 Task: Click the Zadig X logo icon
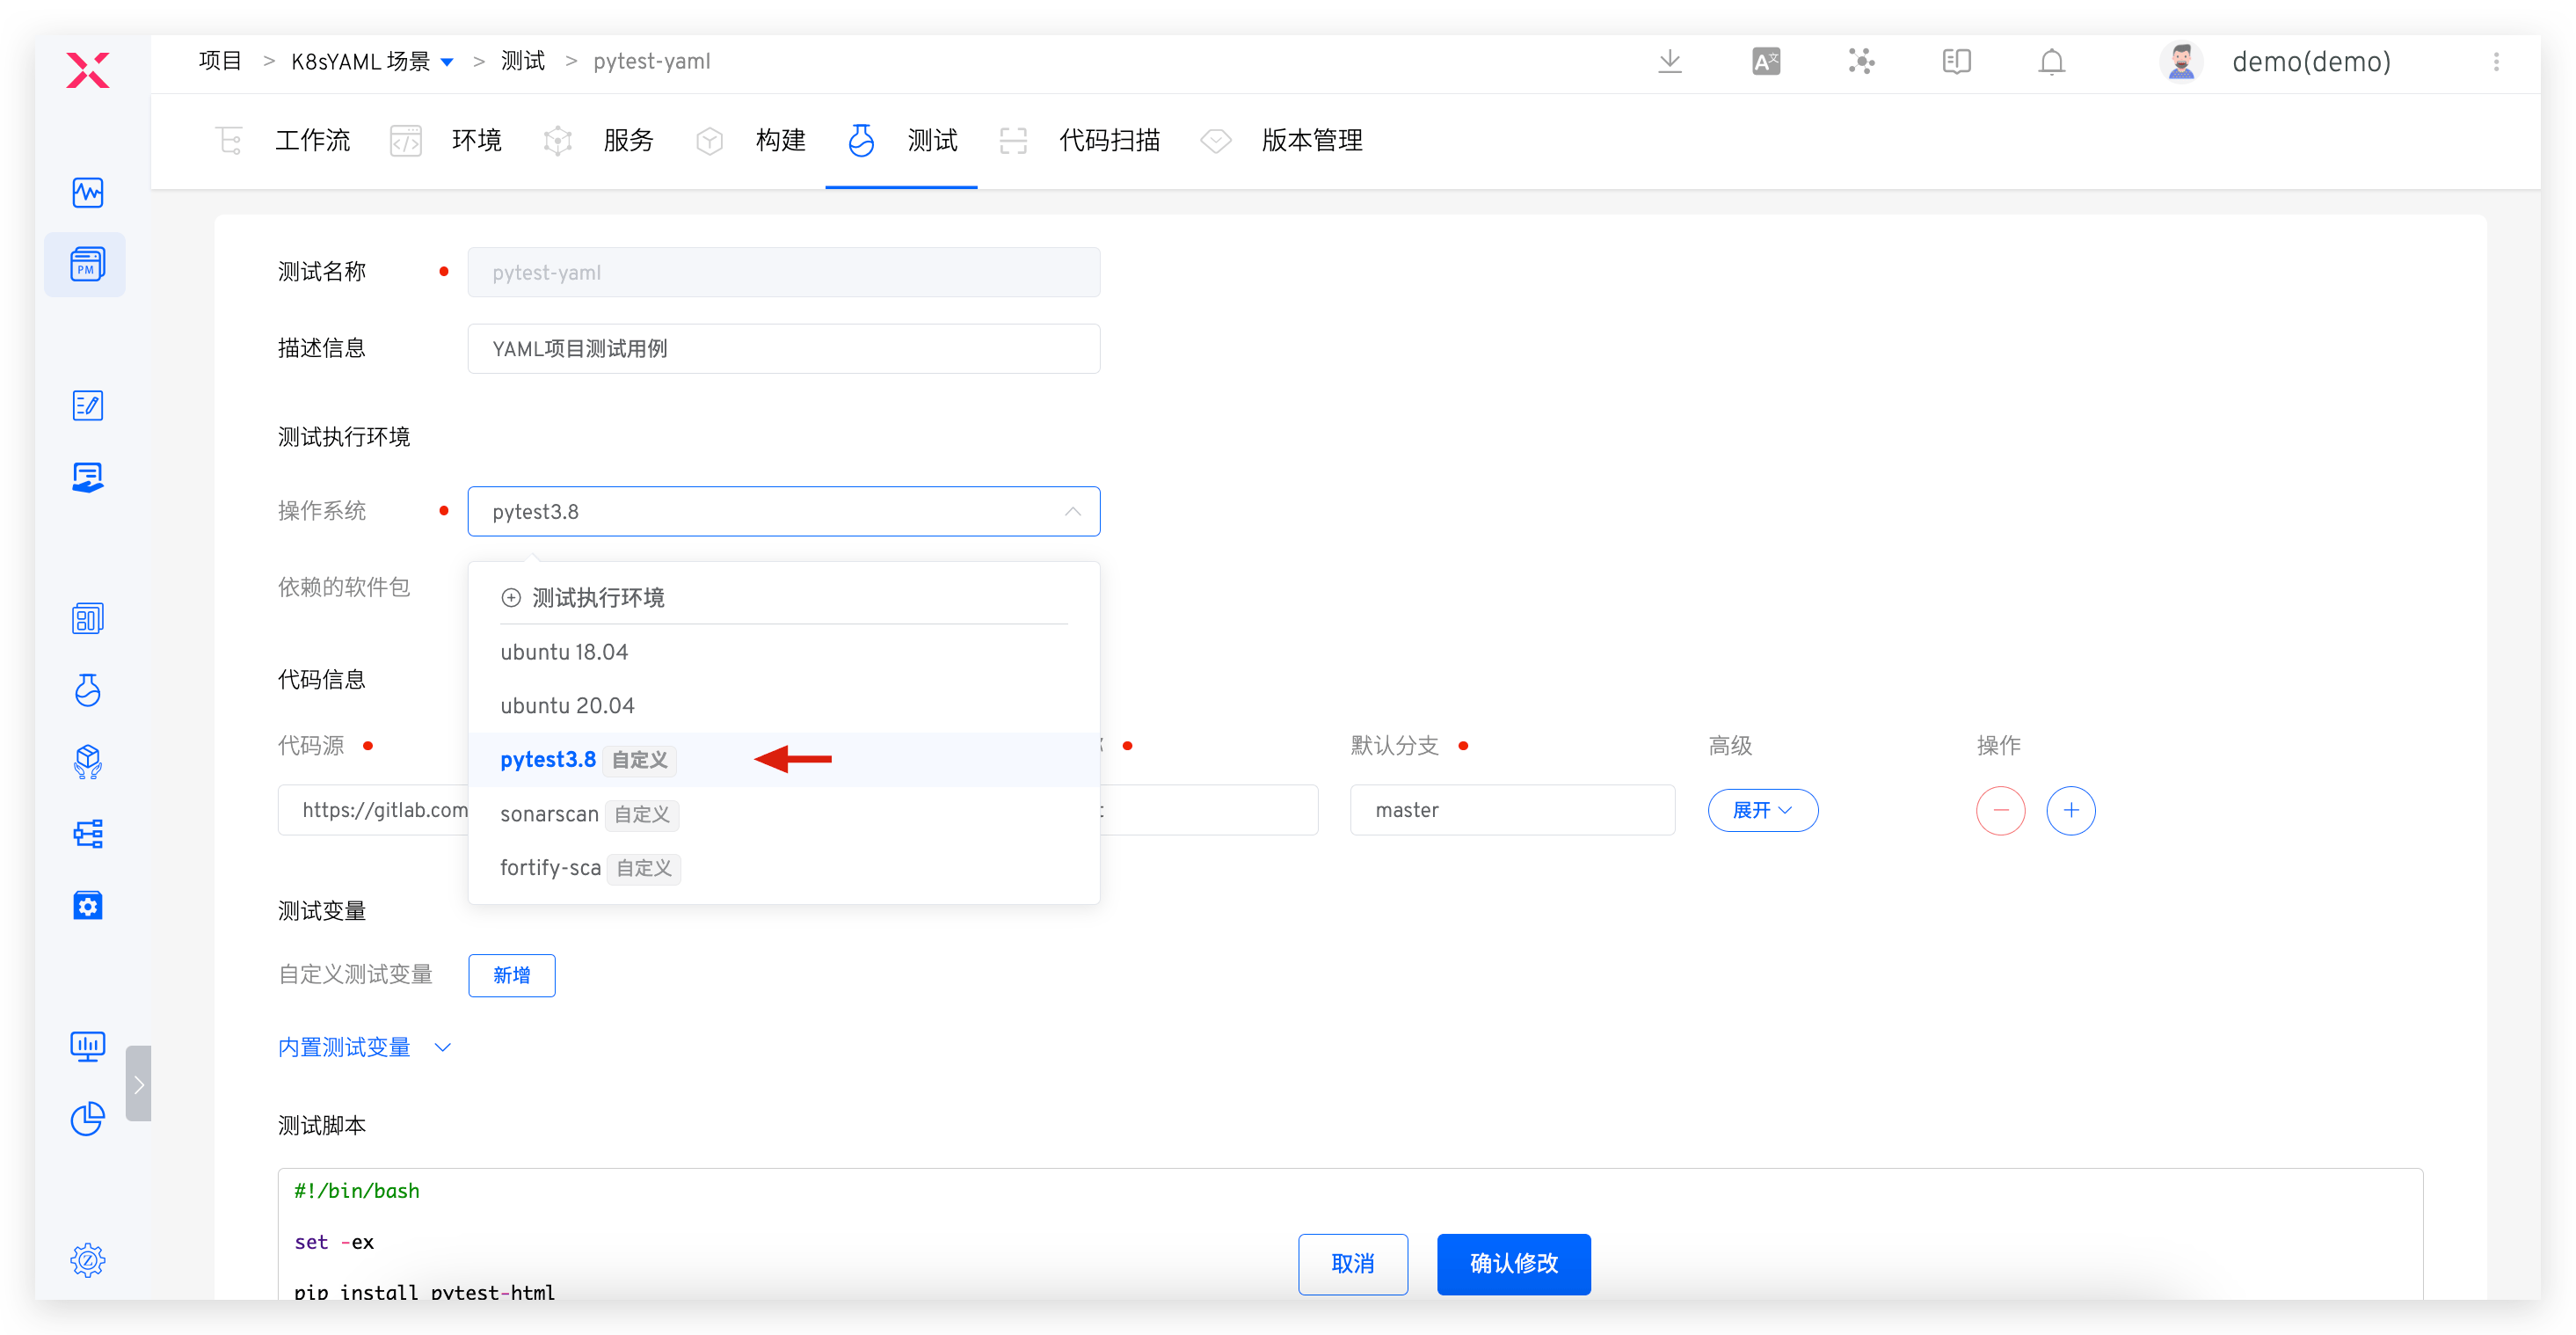[87, 70]
